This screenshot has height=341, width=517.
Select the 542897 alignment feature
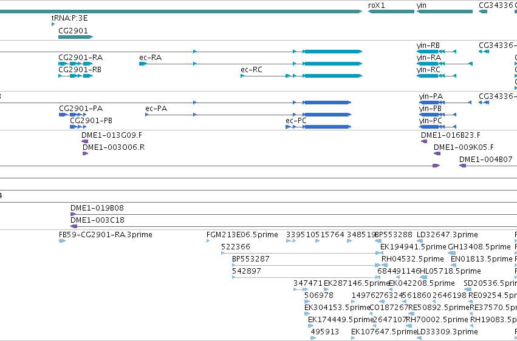pyautogui.click(x=306, y=277)
